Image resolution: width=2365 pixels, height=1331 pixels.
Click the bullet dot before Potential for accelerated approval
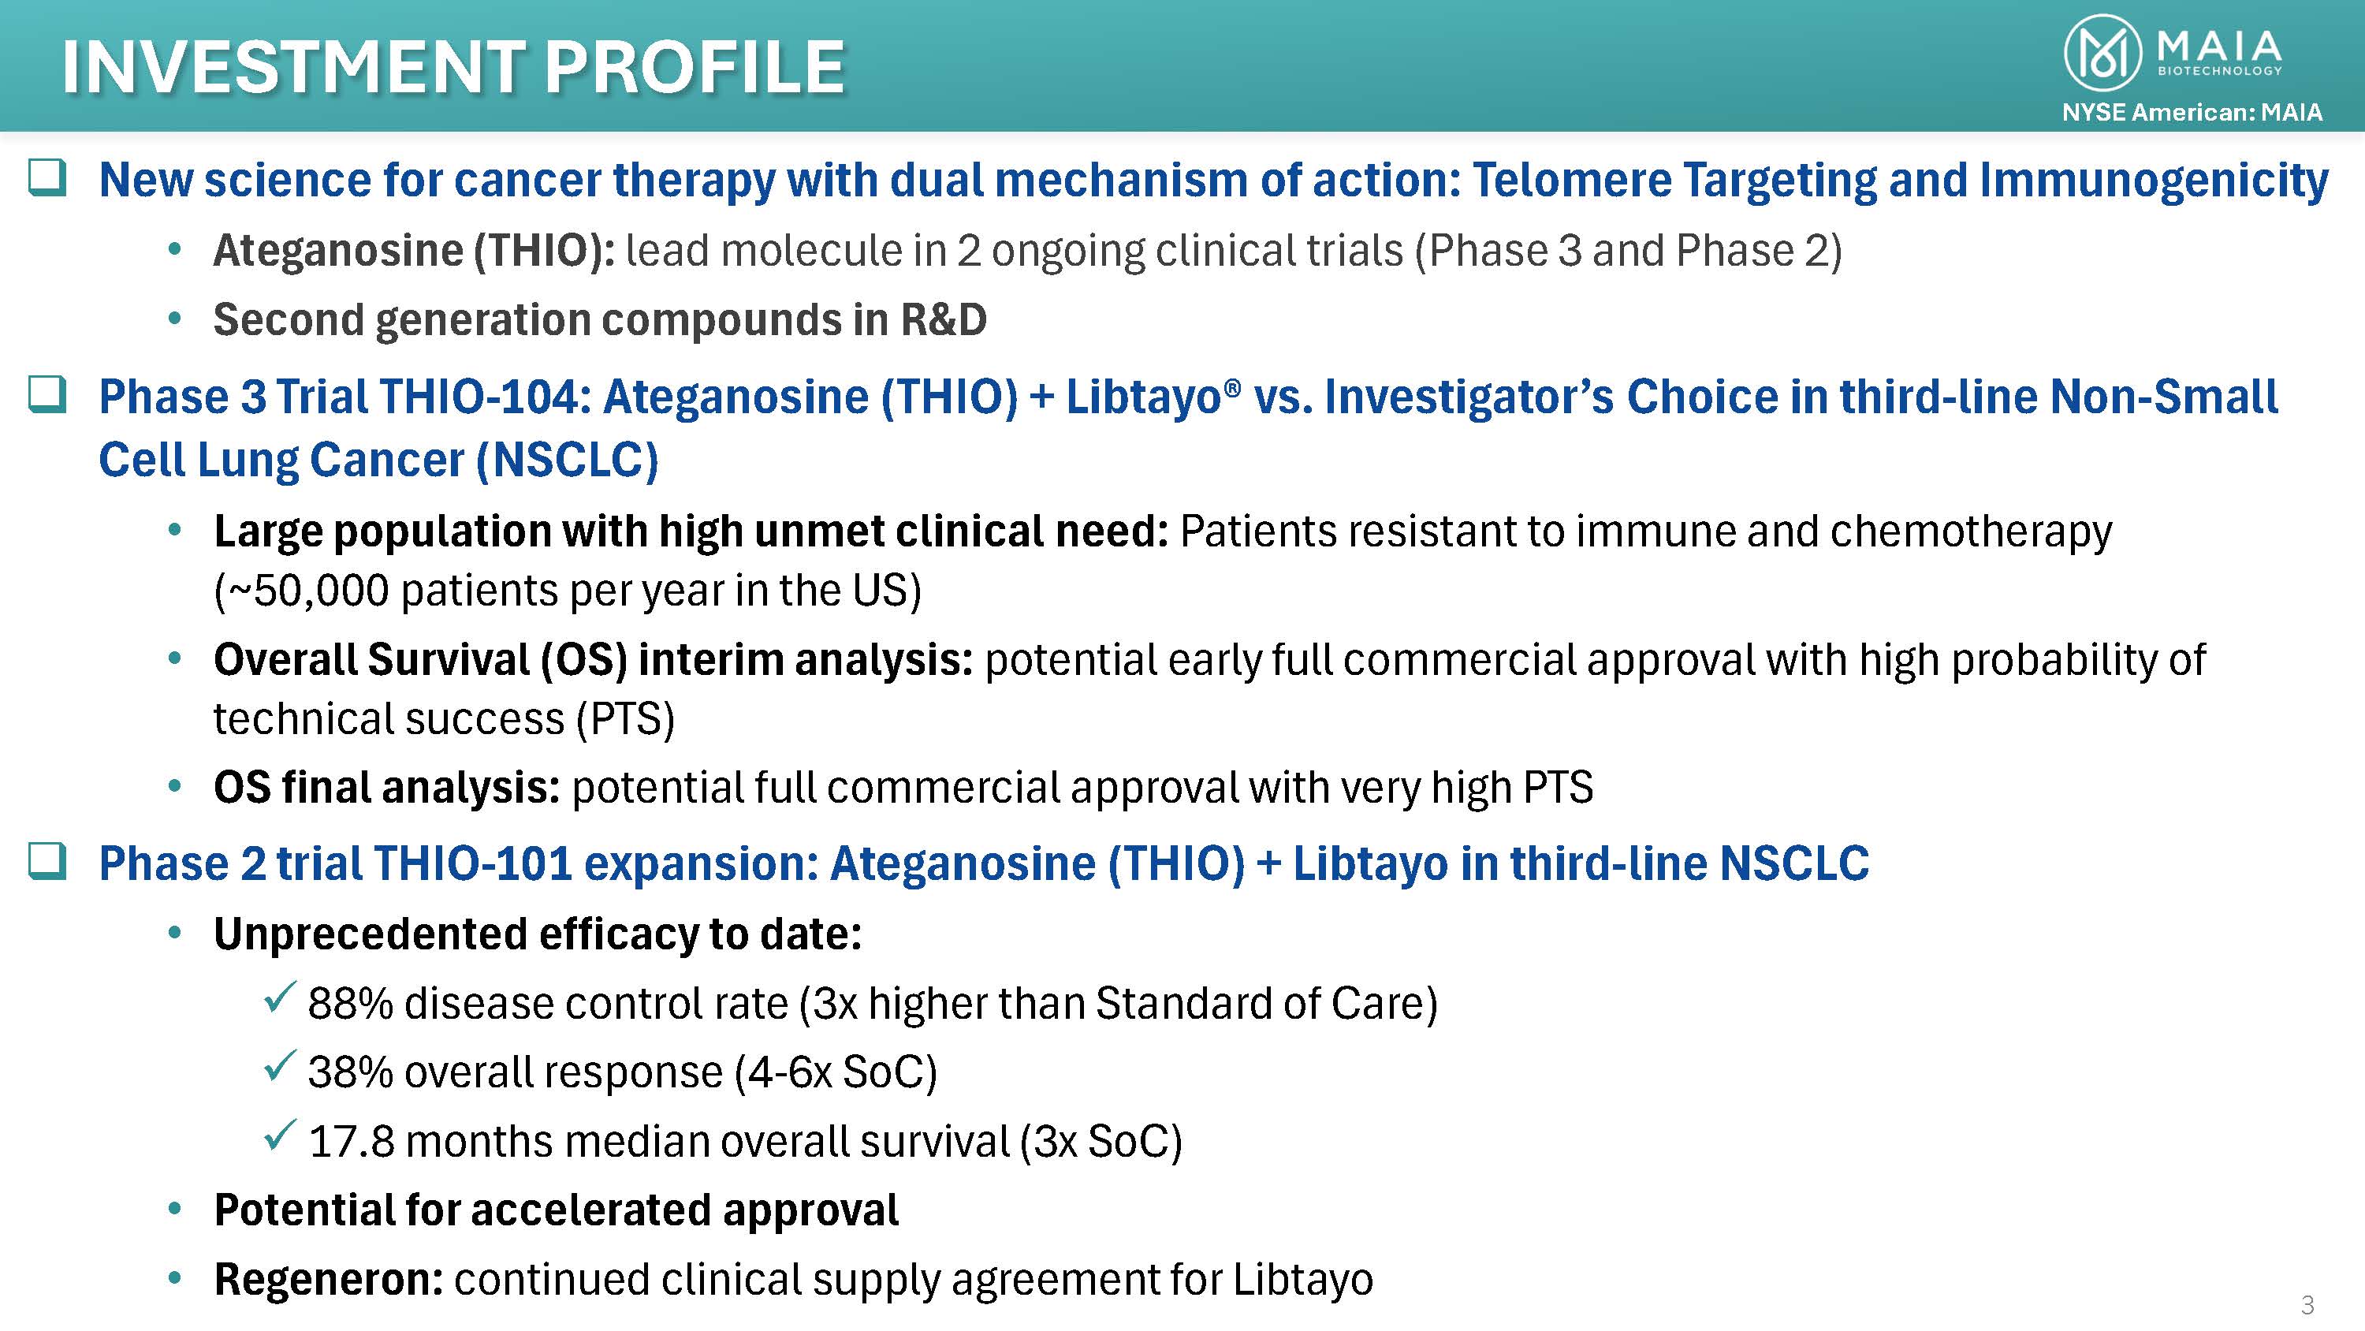tap(174, 1210)
